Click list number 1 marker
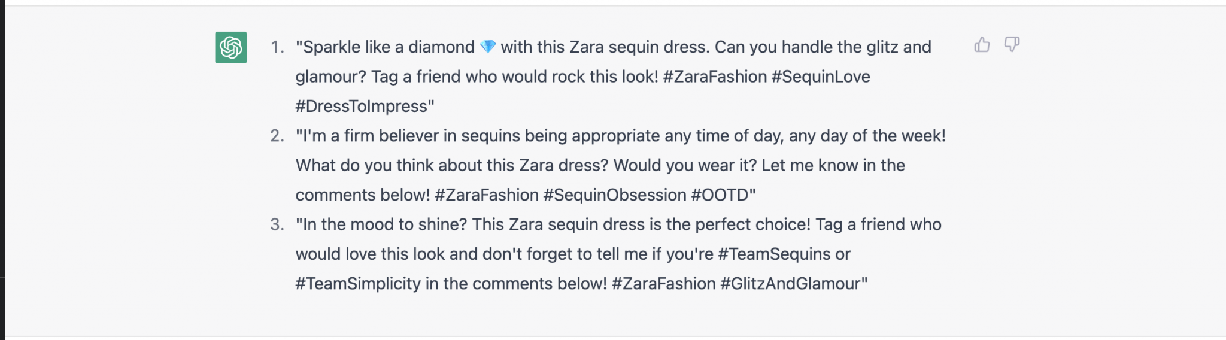This screenshot has width=1226, height=340. coord(277,47)
